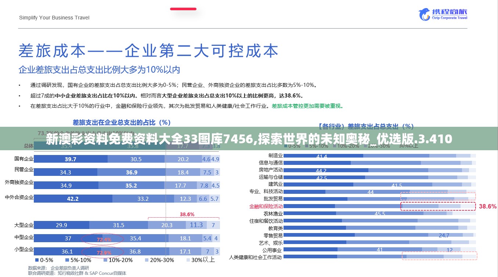Select the '国有企业' row label

click(x=24, y=159)
